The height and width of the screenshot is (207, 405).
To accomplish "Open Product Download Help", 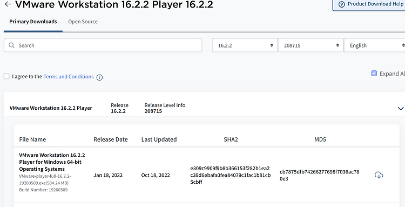I will click(x=369, y=4).
